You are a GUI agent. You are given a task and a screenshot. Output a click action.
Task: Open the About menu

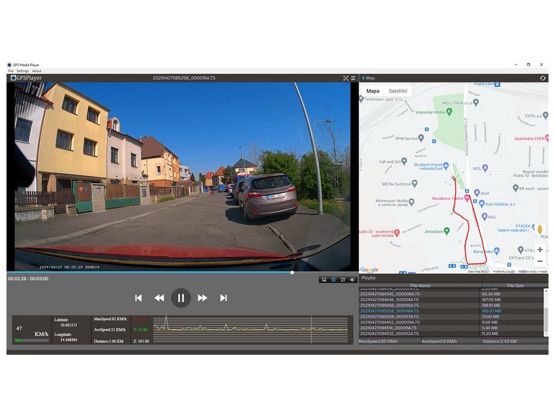37,71
